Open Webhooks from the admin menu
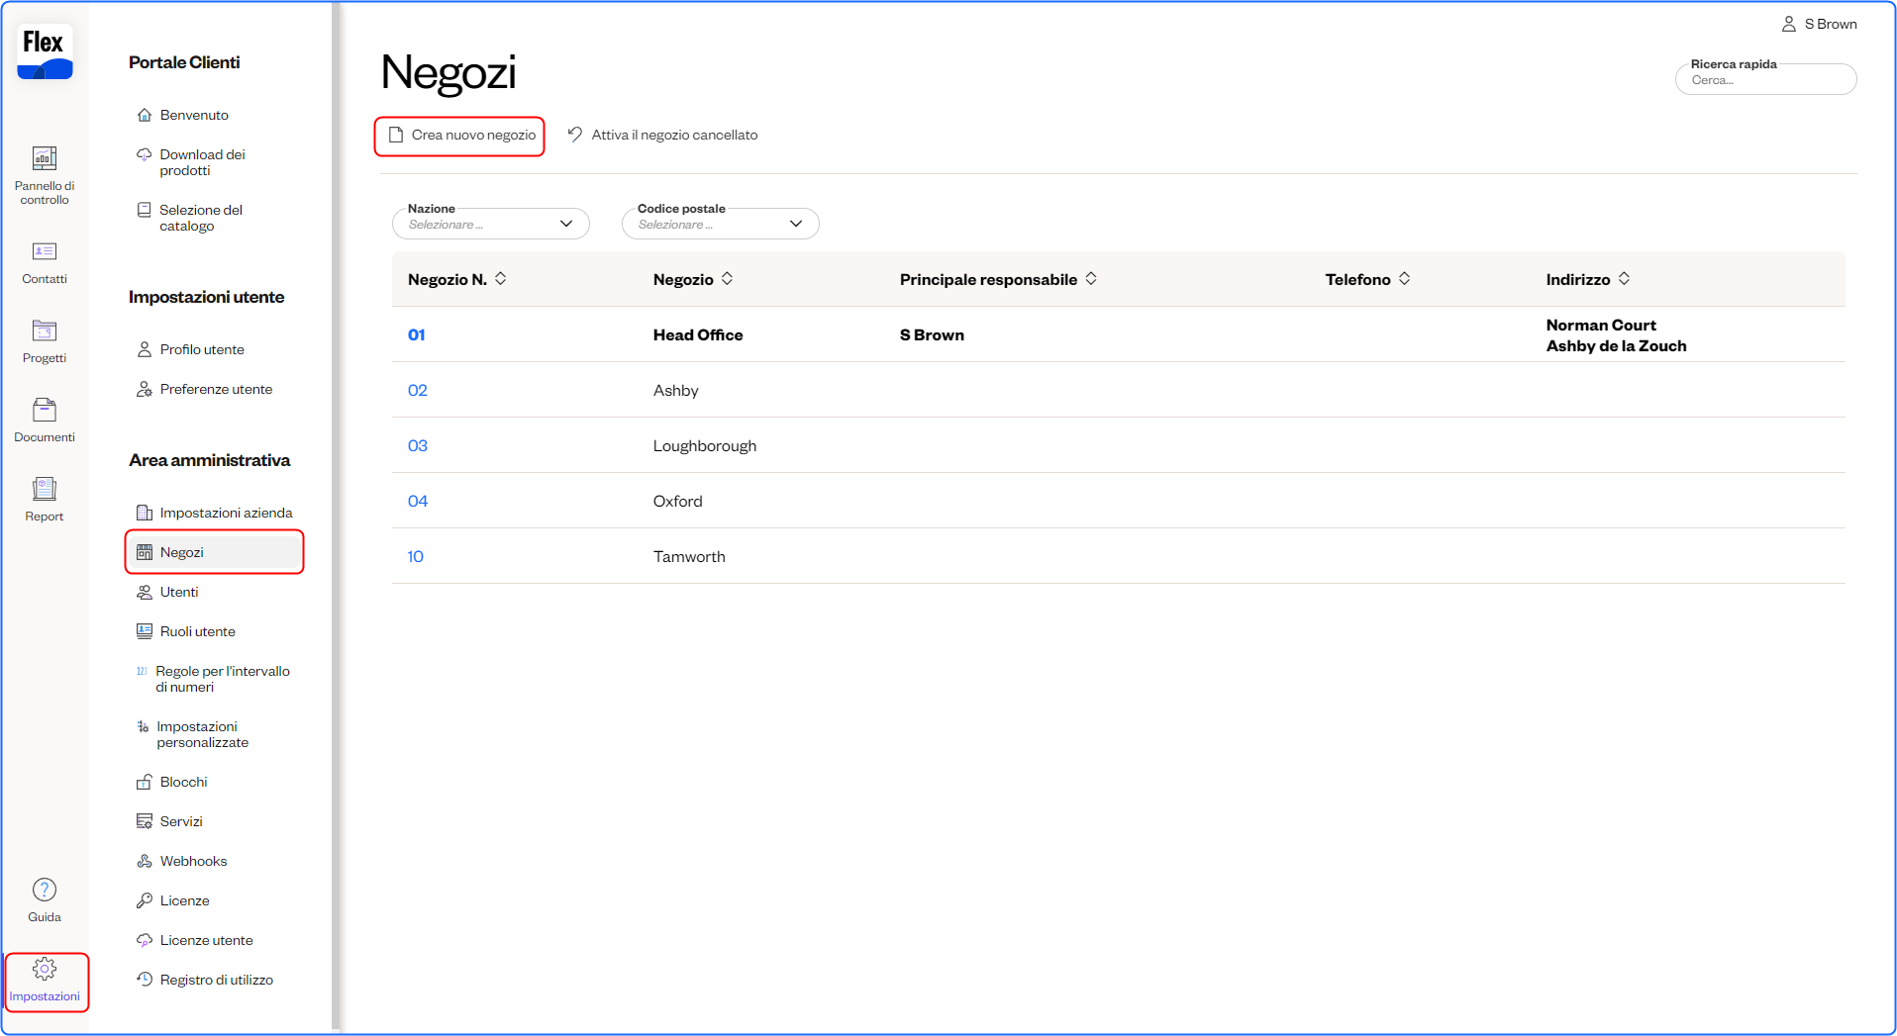The height and width of the screenshot is (1036, 1897). pyautogui.click(x=193, y=861)
